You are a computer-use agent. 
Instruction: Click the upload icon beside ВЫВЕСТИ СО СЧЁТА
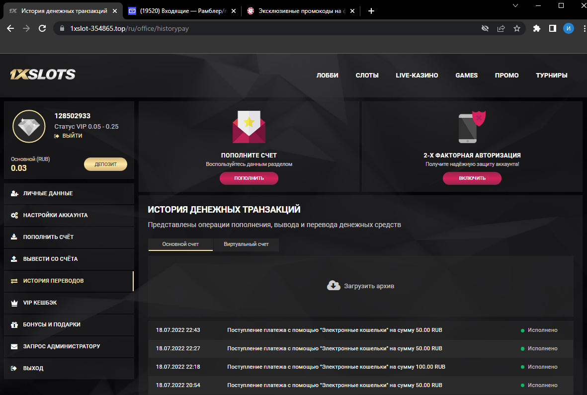(14, 259)
